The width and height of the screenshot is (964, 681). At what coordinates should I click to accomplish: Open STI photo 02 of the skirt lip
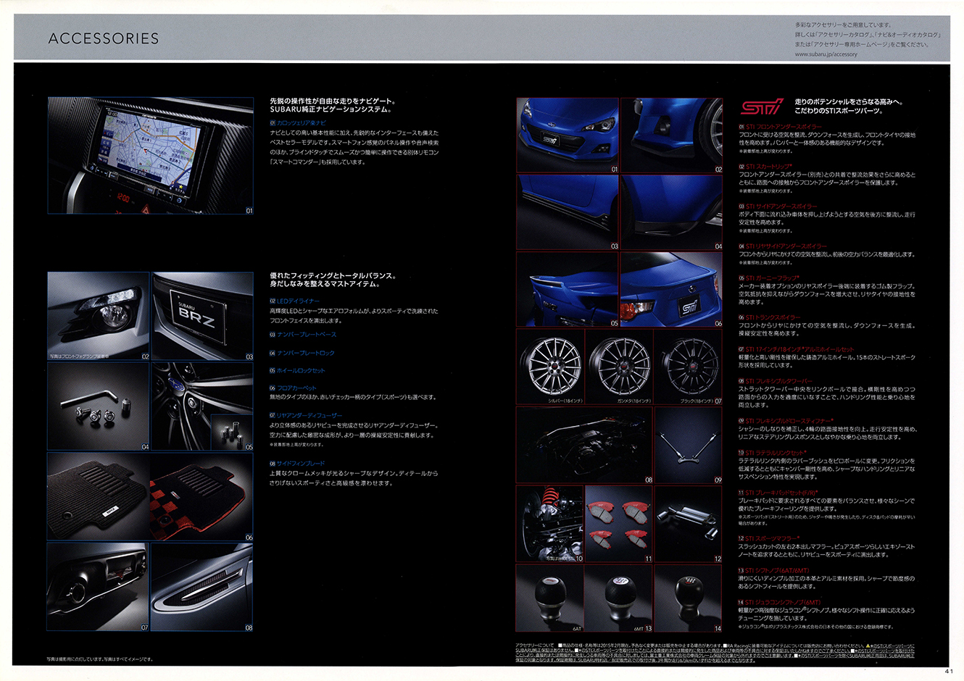pos(672,135)
